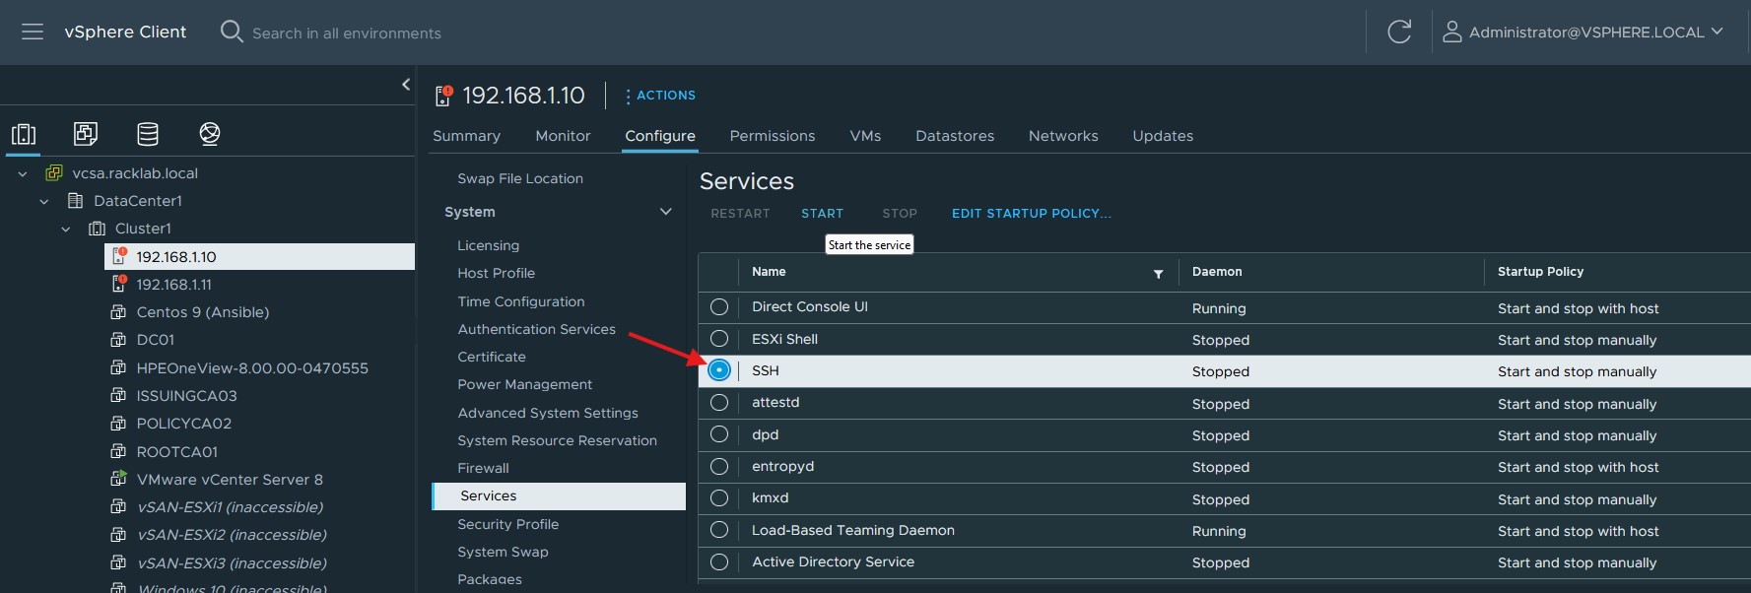1751x593 pixels.
Task: Open Advanced System Settings
Action: pyautogui.click(x=548, y=413)
